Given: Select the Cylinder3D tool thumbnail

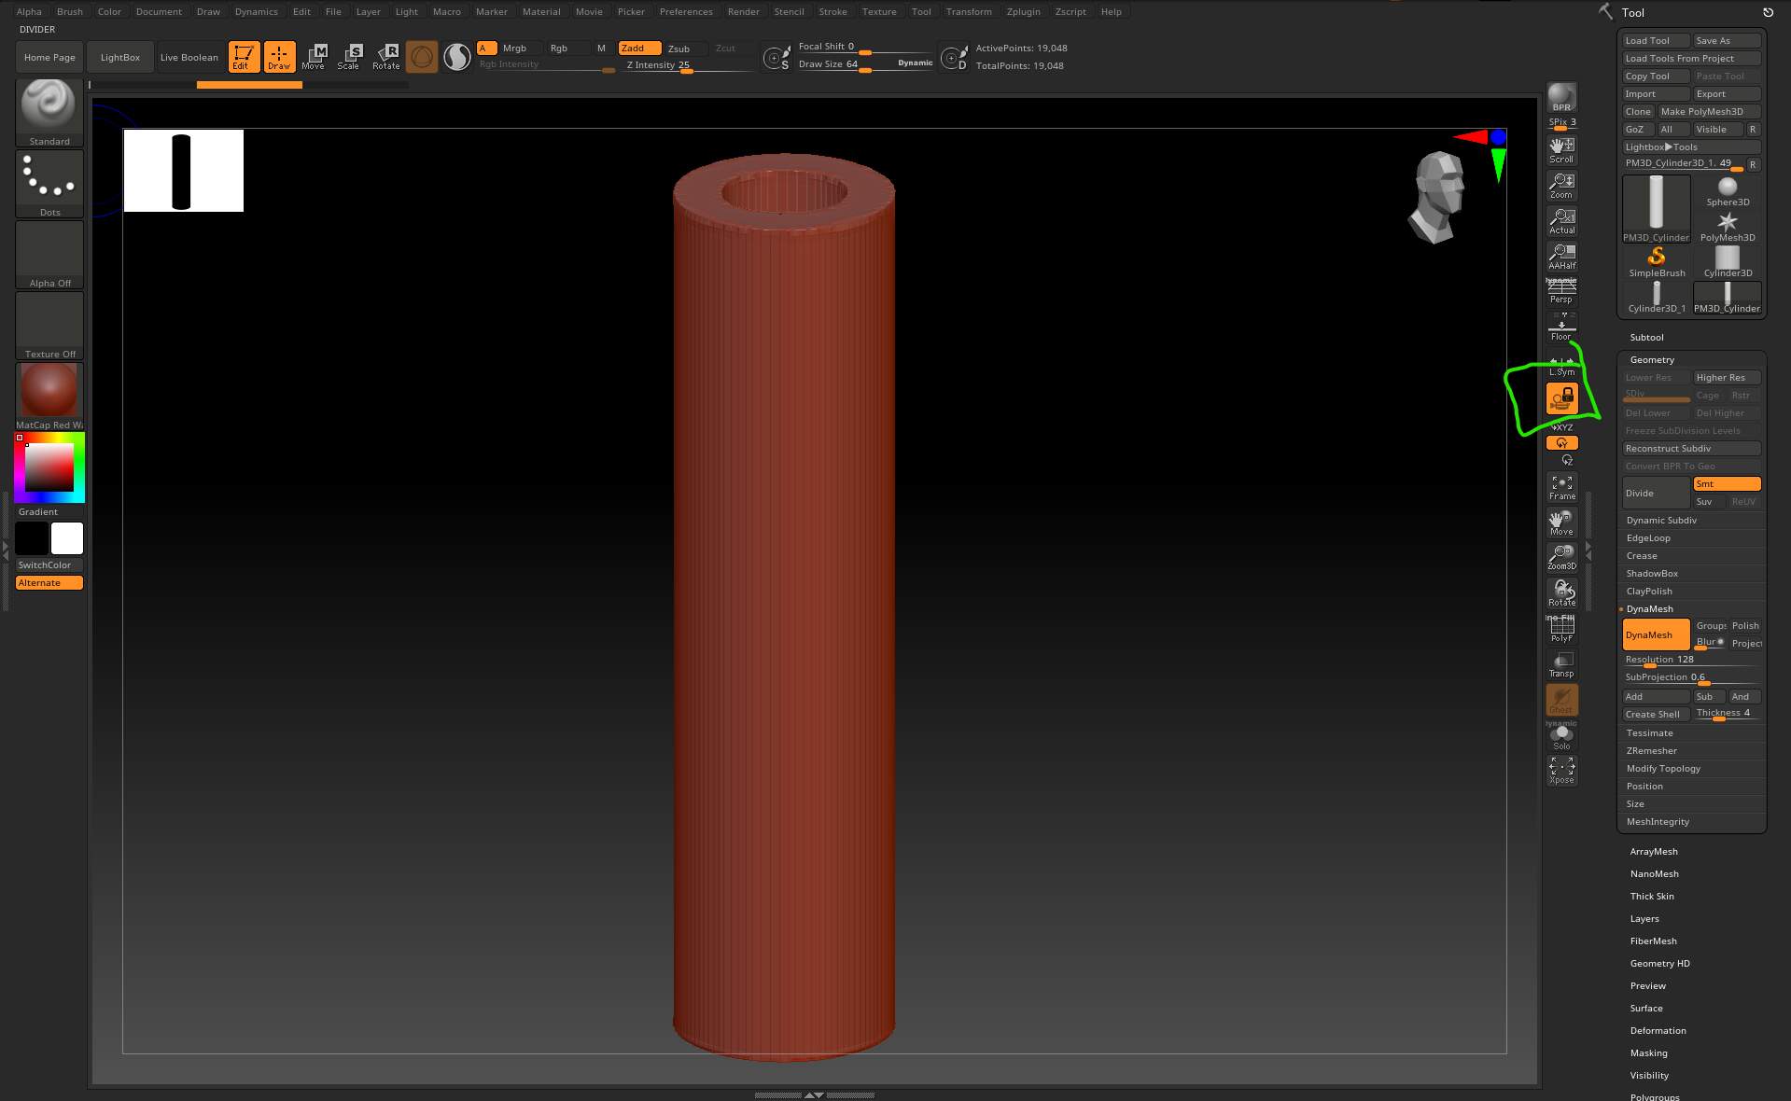Looking at the screenshot, I should click(1728, 262).
